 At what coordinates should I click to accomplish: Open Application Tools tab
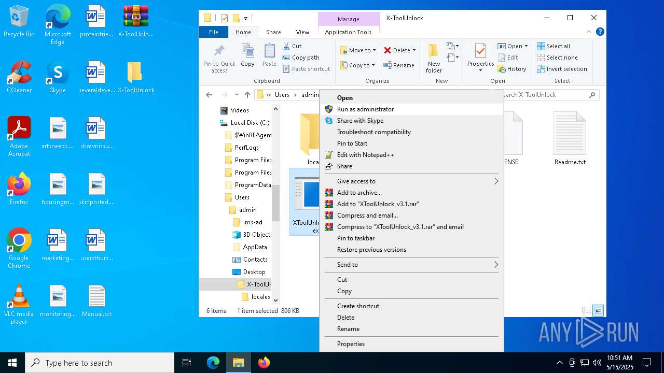[348, 32]
